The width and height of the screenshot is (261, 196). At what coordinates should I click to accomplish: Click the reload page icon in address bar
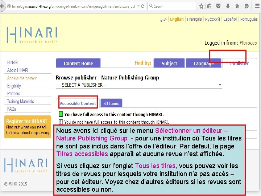click(143, 6)
